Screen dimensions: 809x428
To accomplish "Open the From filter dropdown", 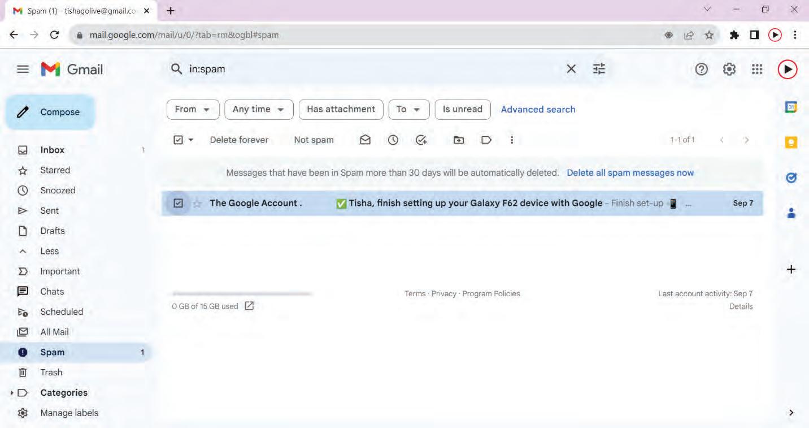I will coord(193,110).
